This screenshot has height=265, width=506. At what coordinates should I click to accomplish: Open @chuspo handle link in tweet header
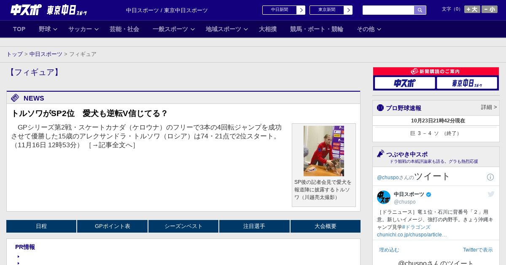click(388, 178)
